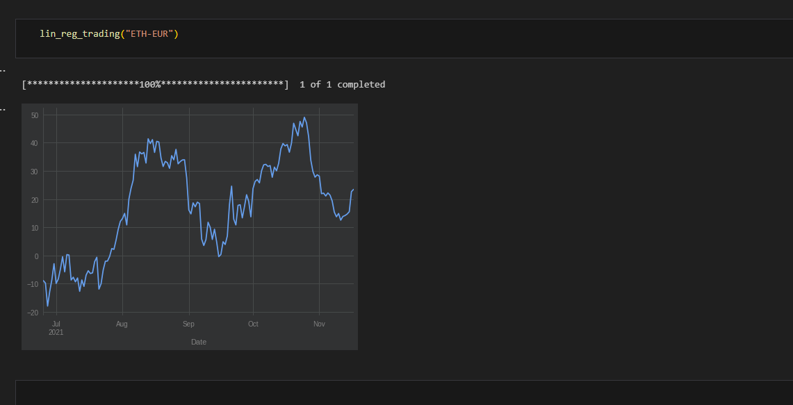Click the Oct x-axis tick label

[254, 324]
